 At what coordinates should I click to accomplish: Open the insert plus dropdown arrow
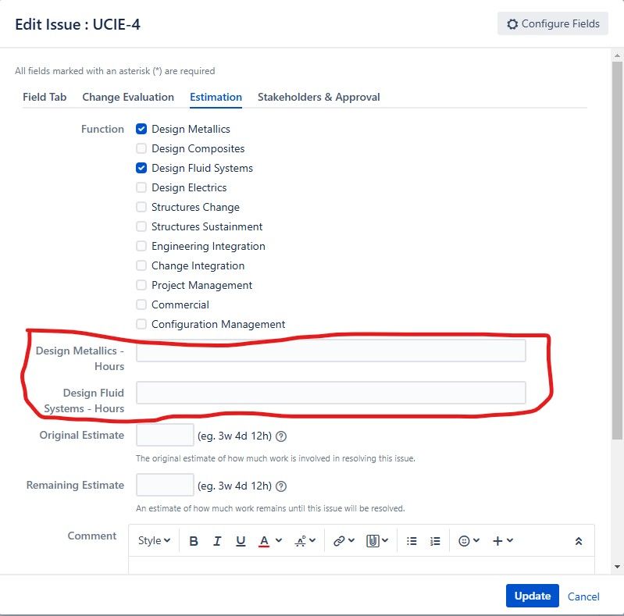[x=510, y=540]
